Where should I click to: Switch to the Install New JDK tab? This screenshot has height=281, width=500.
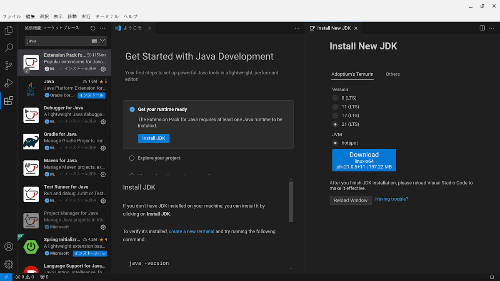334,28
